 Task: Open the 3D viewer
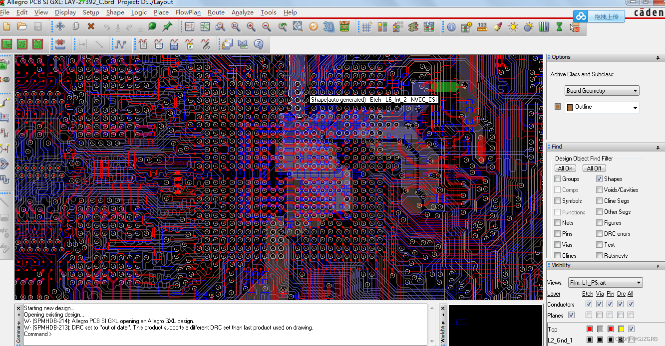329,27
